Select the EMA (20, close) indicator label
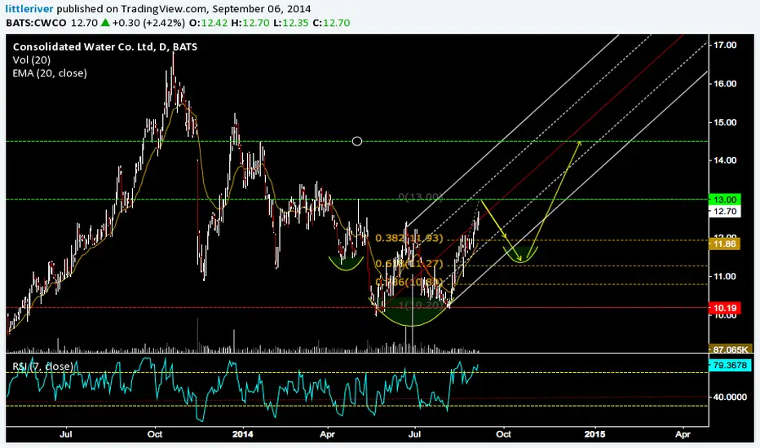760x448 pixels. (50, 73)
